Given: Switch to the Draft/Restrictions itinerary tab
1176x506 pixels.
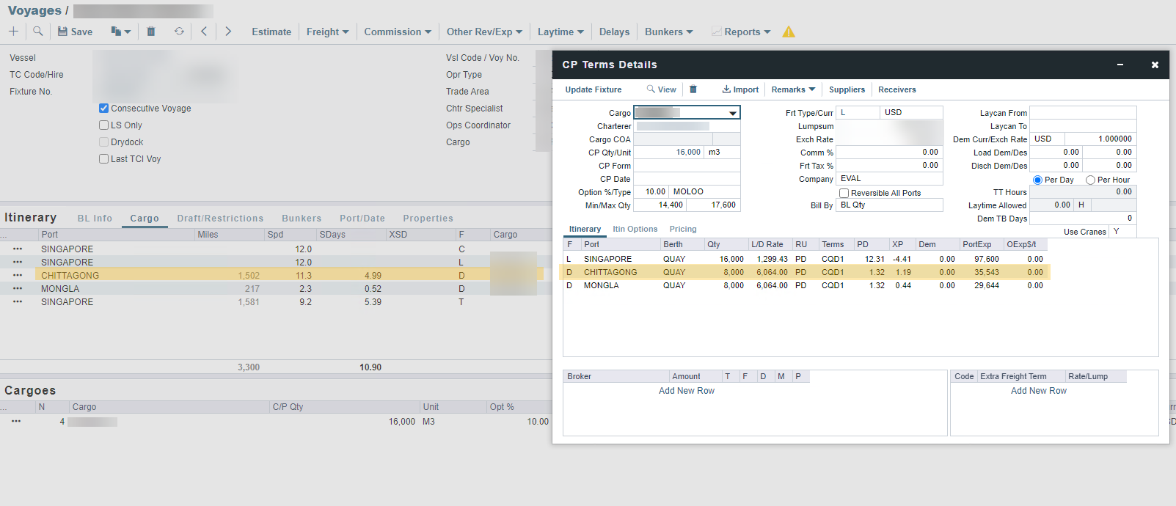Looking at the screenshot, I should point(220,219).
